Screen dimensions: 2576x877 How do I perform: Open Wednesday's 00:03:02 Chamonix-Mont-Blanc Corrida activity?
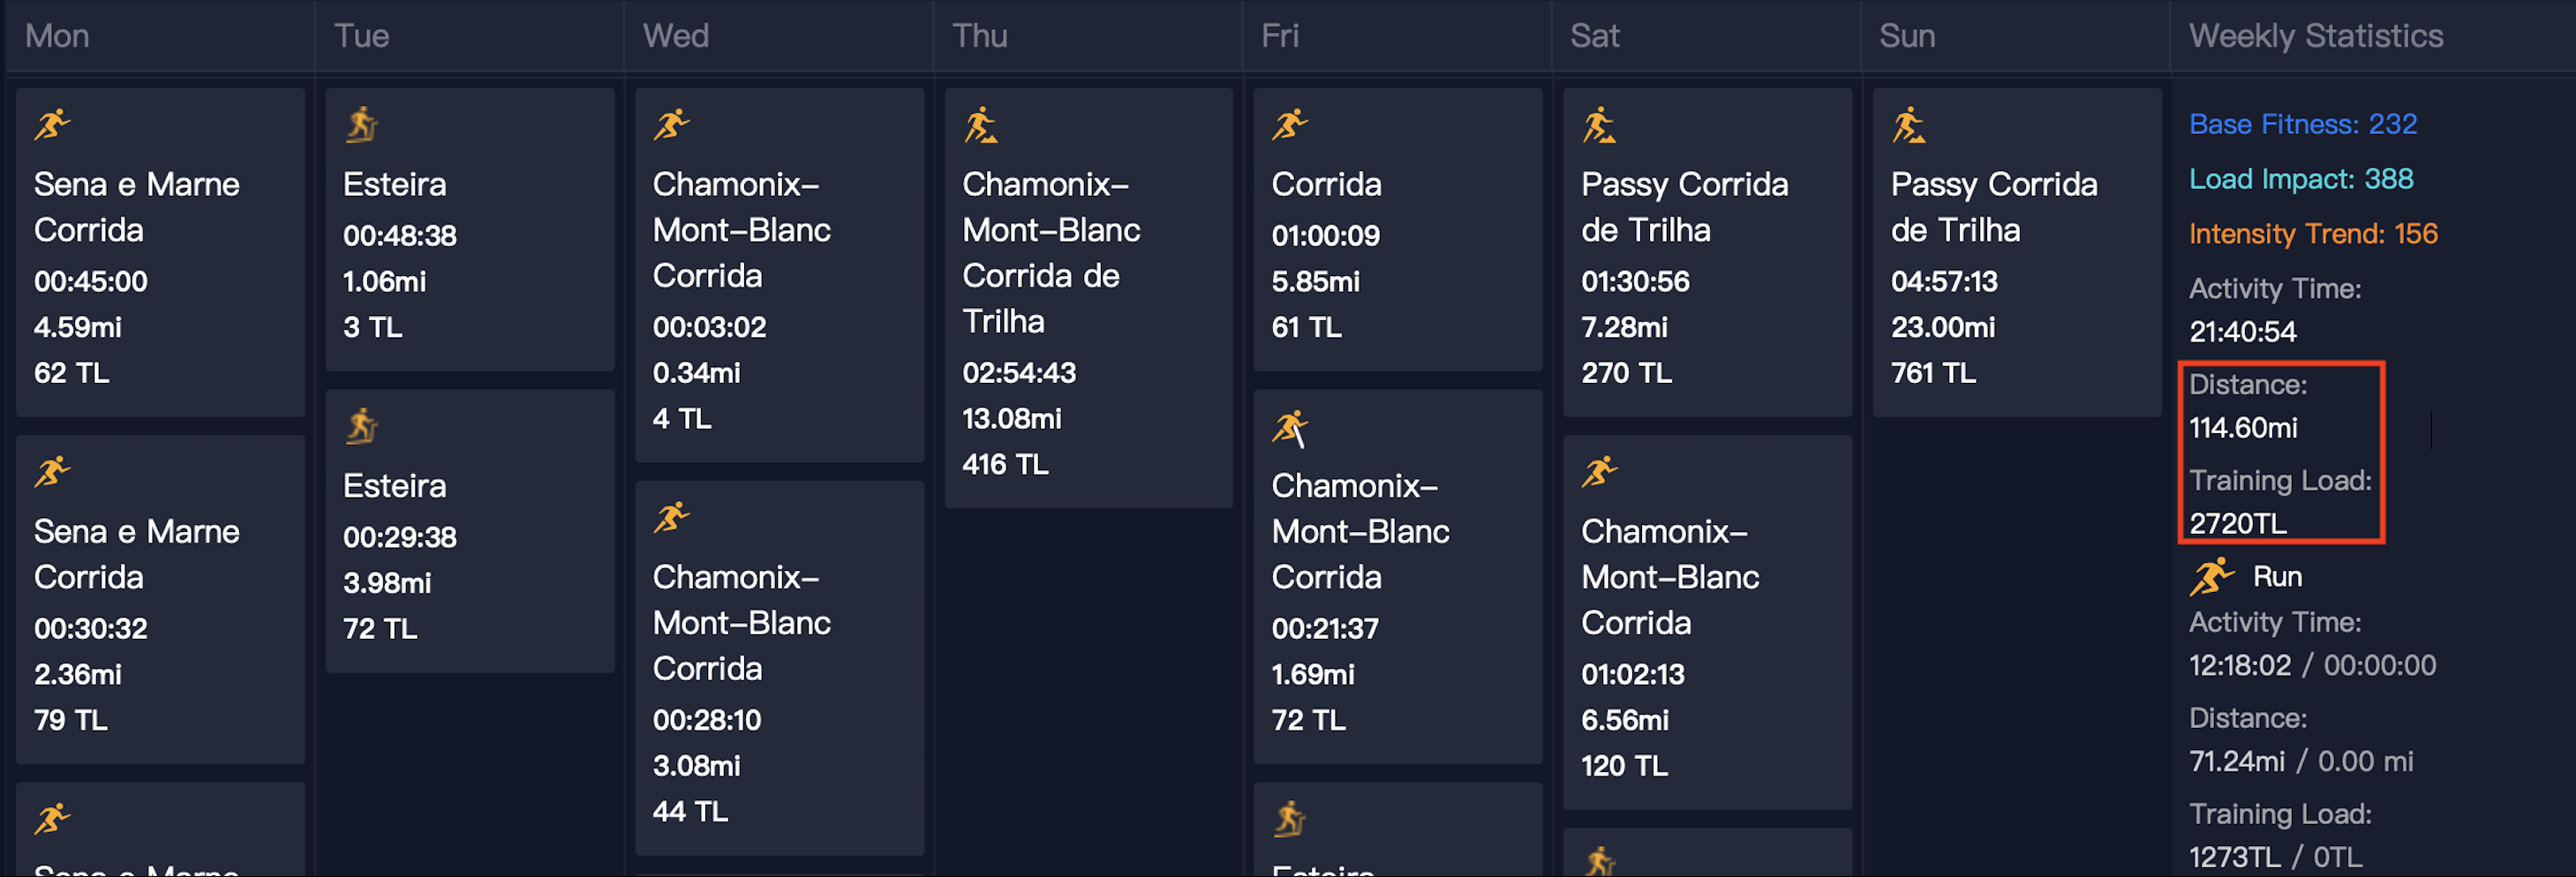click(779, 275)
